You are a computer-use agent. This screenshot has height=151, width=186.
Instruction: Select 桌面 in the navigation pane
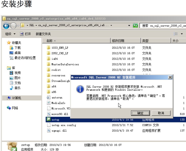[x=18, y=53]
